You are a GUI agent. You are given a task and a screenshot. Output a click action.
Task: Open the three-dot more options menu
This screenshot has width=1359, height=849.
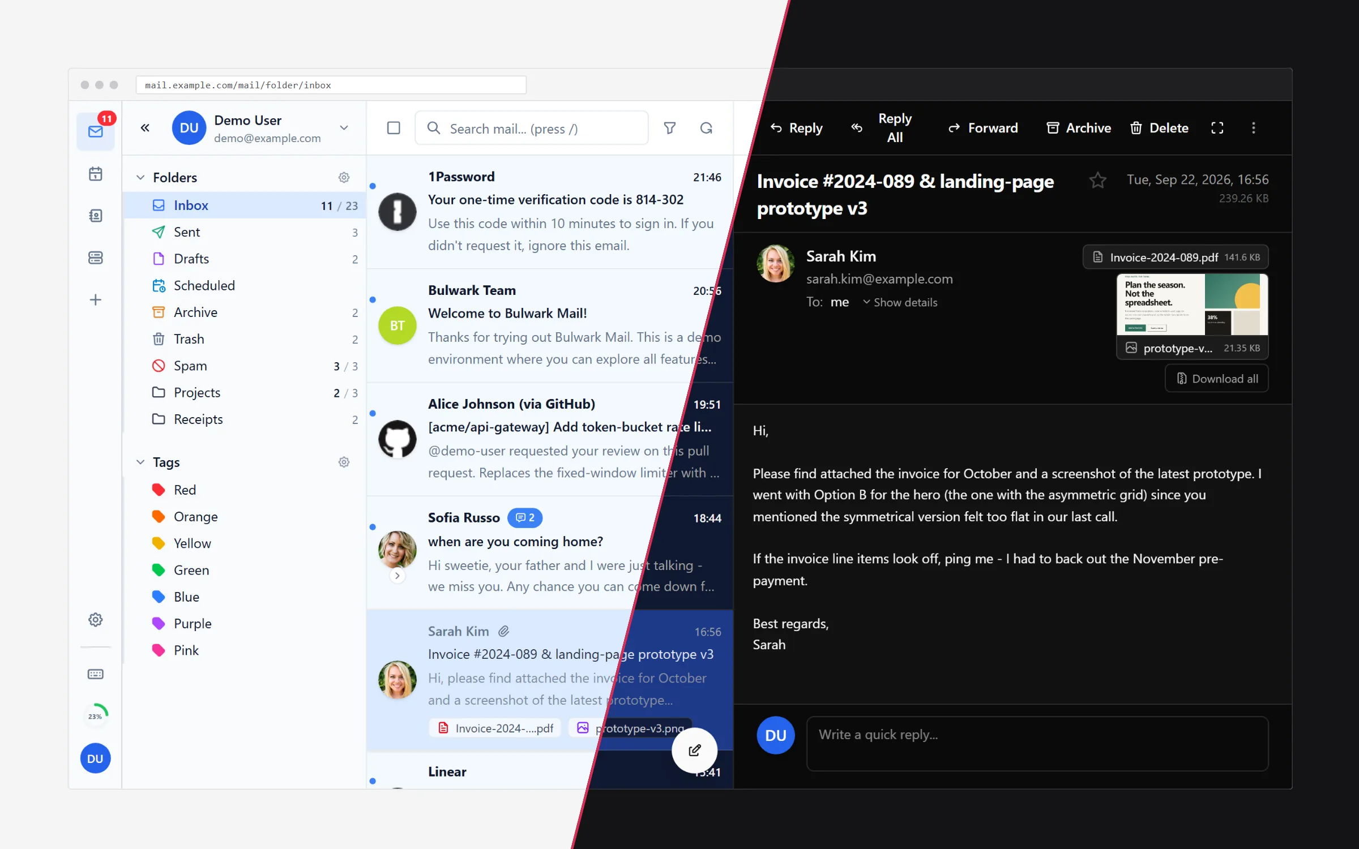coord(1253,128)
